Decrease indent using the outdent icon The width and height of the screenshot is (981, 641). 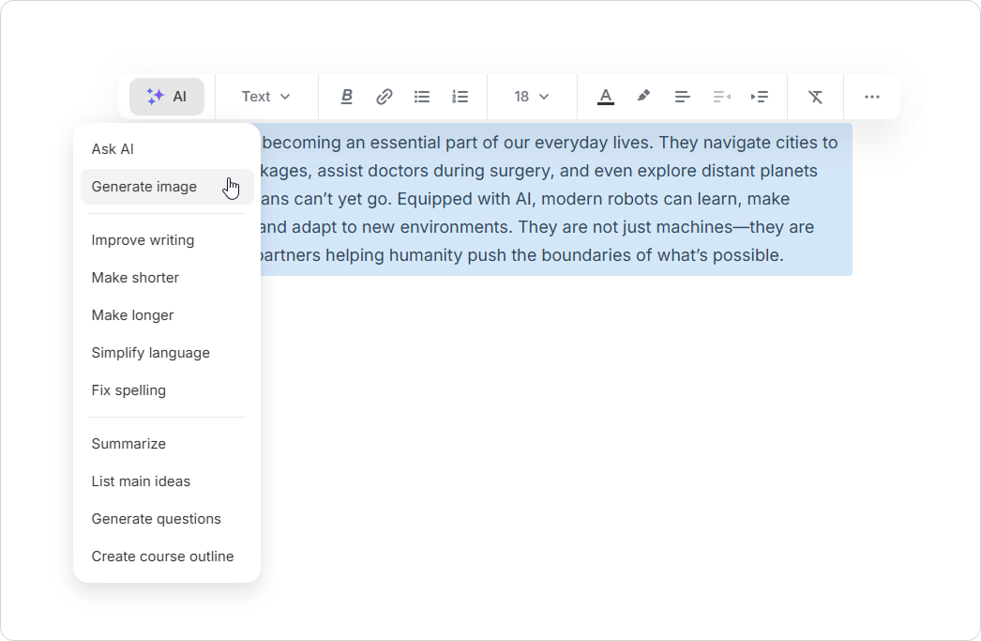tap(721, 97)
